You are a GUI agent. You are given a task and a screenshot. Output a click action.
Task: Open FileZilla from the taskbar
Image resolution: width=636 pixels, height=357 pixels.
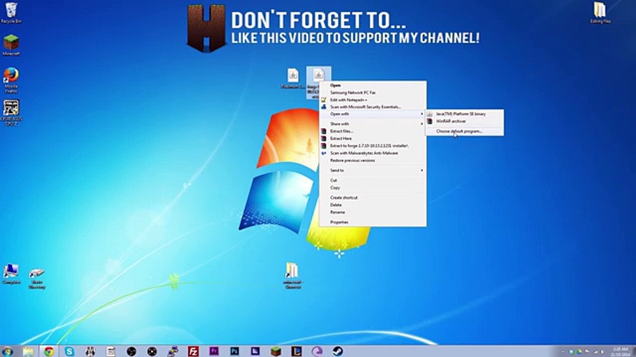(193, 352)
